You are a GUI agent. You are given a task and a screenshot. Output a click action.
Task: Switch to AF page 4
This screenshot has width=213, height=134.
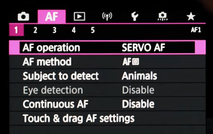pyautogui.click(x=74, y=30)
